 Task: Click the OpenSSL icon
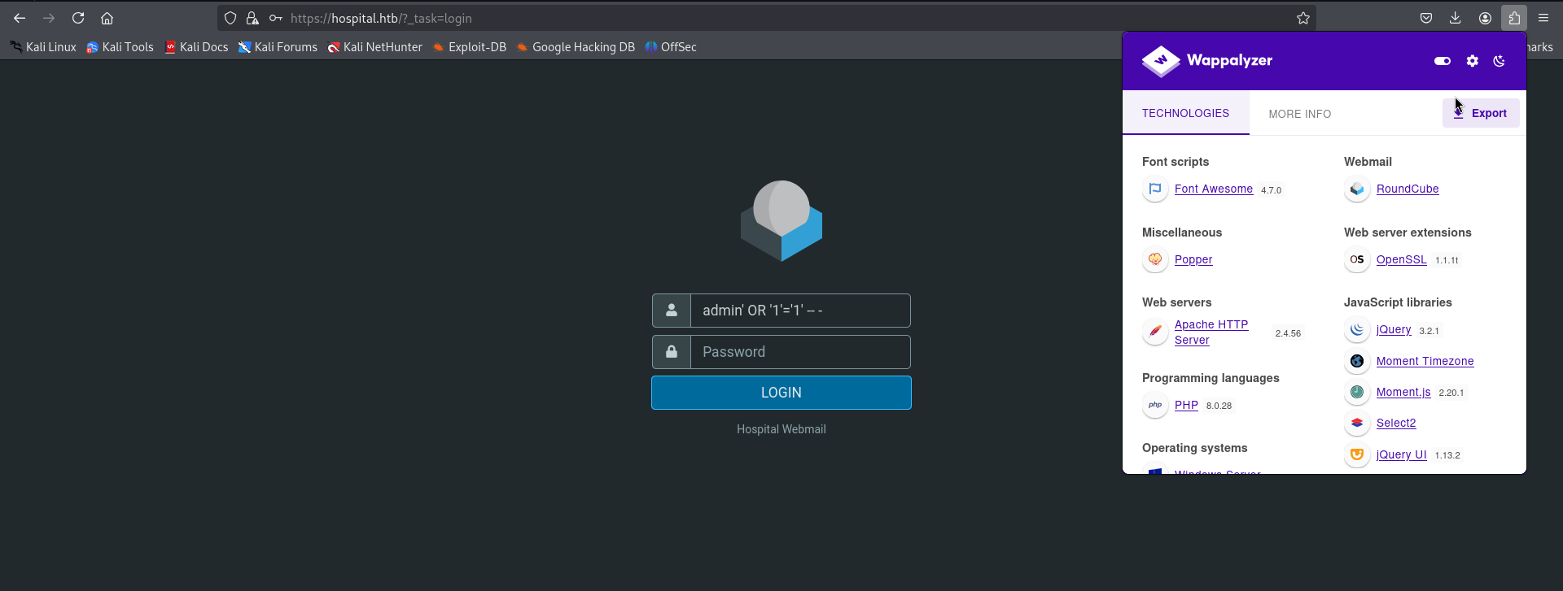(x=1356, y=259)
